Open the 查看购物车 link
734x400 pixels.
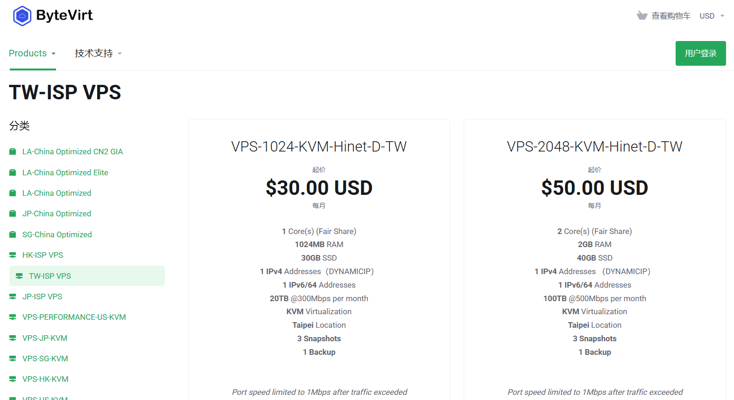pyautogui.click(x=671, y=15)
